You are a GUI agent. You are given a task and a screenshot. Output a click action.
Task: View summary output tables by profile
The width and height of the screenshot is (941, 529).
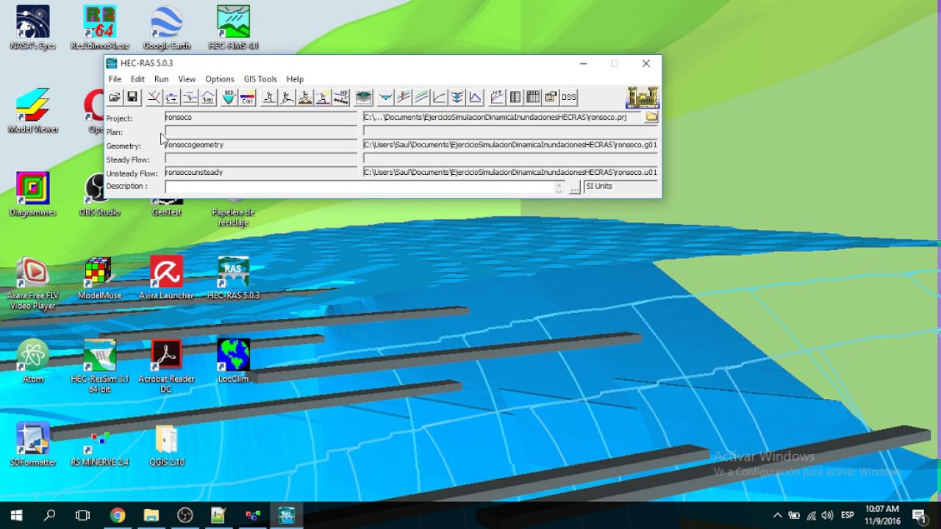point(533,97)
